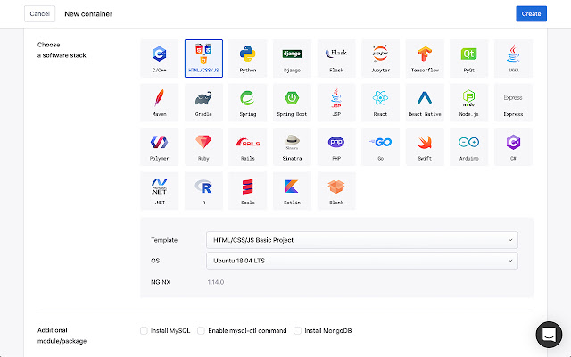Enable the Install MySQL checkbox
Image resolution: width=571 pixels, height=357 pixels.
144,331
